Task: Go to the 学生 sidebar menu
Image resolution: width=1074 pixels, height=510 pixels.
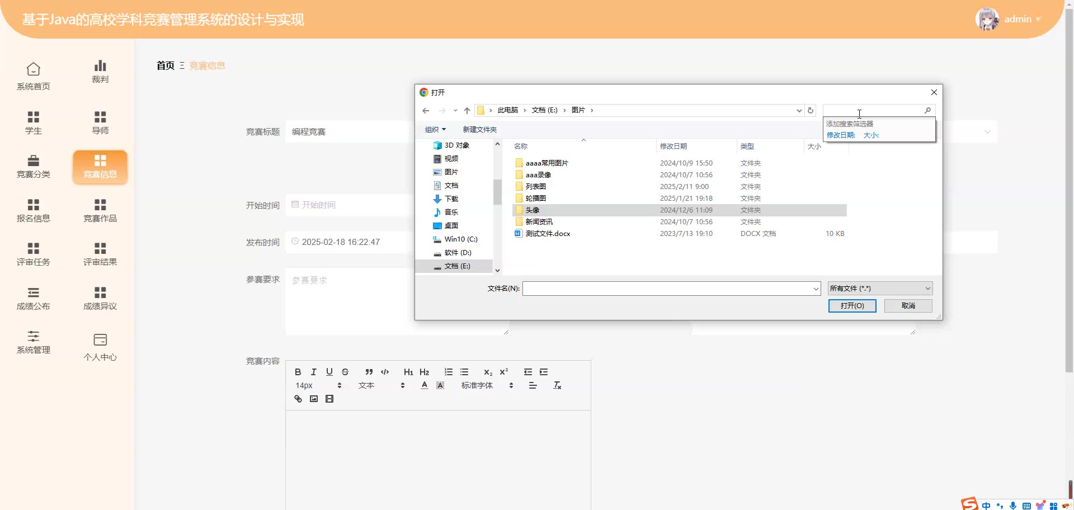Action: [x=34, y=122]
